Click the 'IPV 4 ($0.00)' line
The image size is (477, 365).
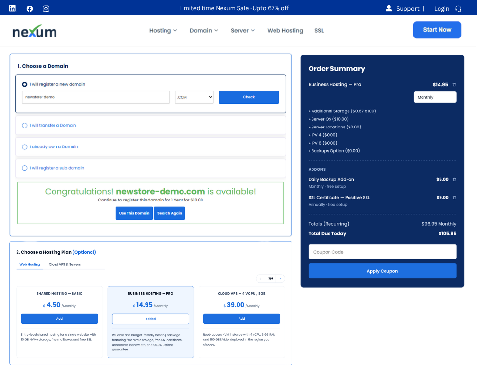pos(323,135)
